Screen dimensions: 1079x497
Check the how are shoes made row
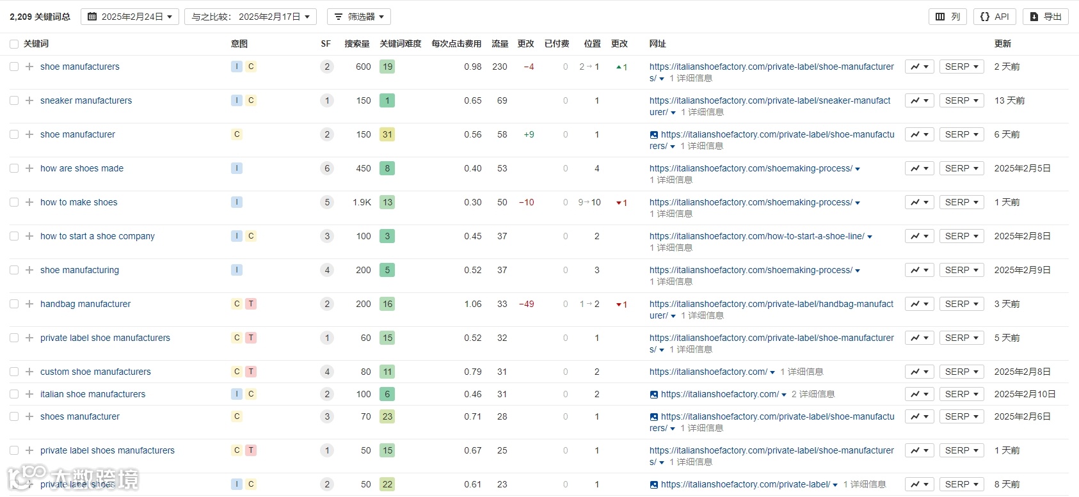(x=14, y=168)
